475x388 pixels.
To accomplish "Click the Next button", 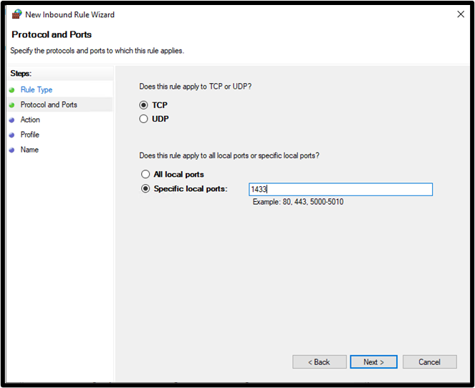I will pos(373,362).
